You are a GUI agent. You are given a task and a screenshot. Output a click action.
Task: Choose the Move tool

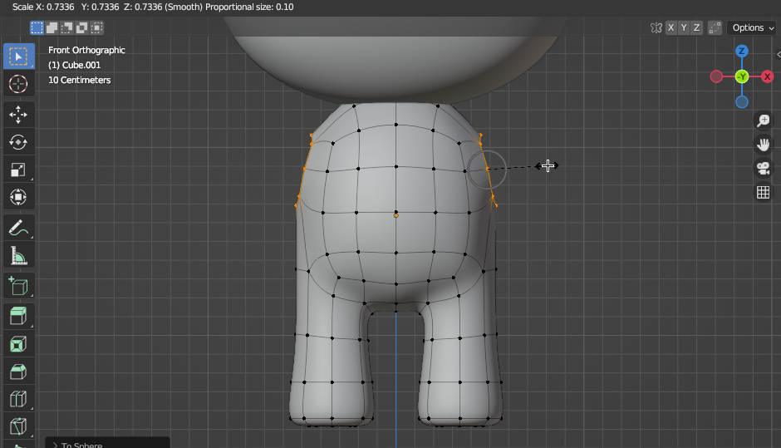point(18,115)
